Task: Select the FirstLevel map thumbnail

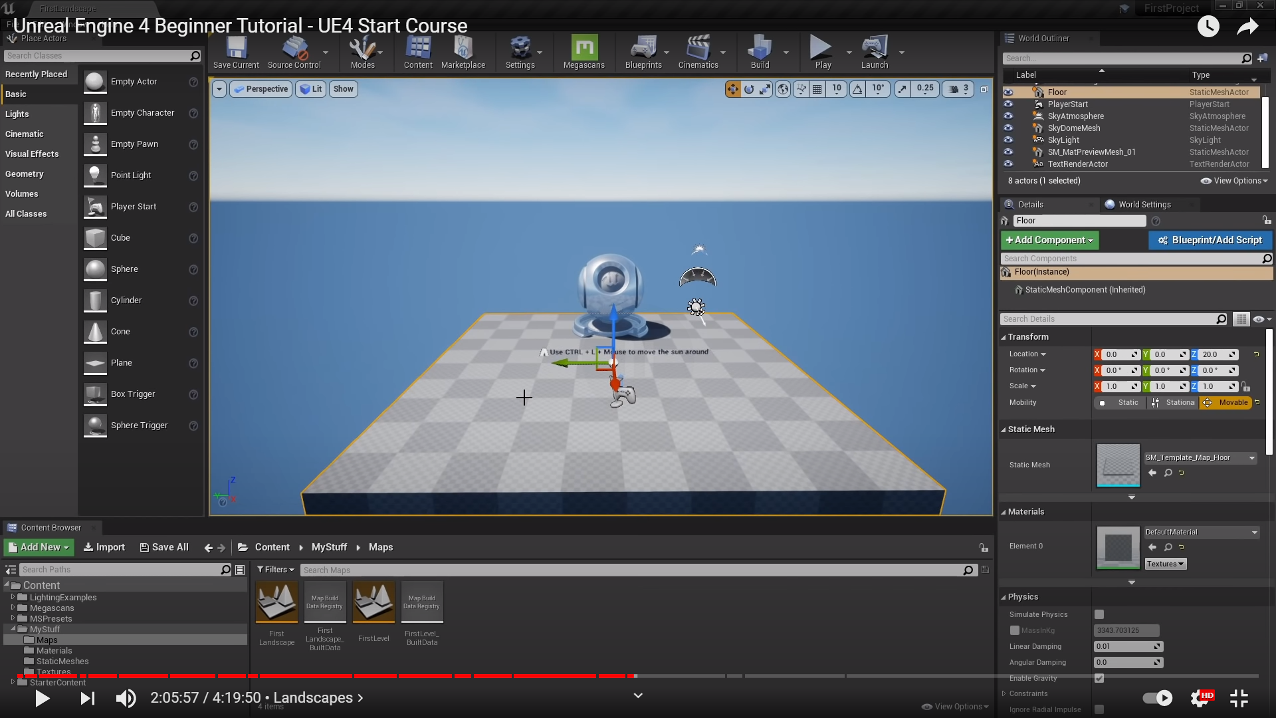Action: (373, 602)
